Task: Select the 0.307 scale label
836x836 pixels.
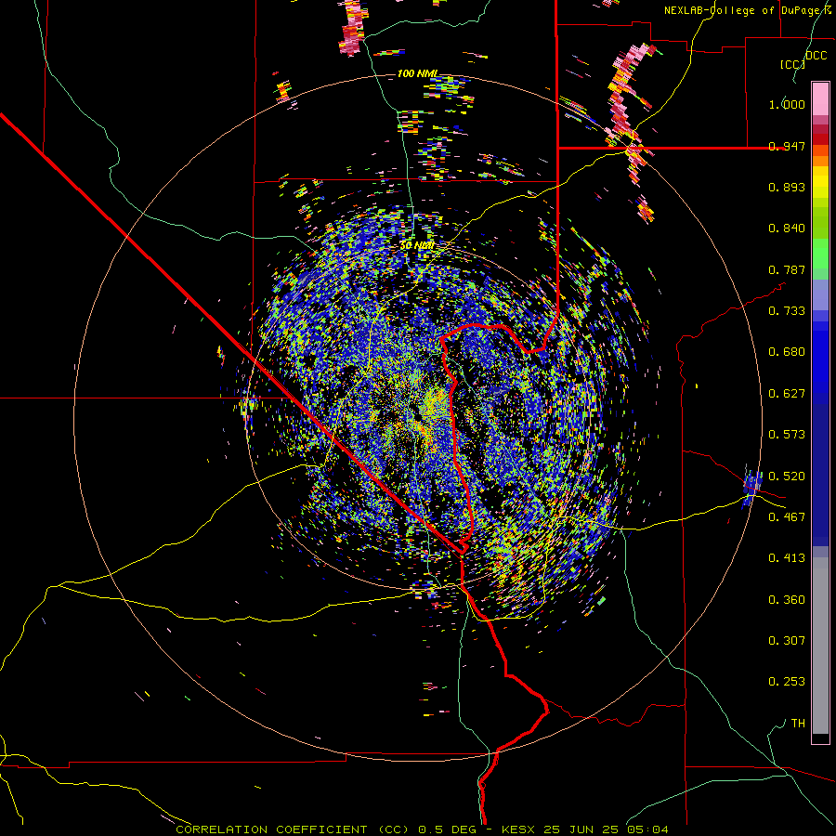Action: [x=787, y=641]
